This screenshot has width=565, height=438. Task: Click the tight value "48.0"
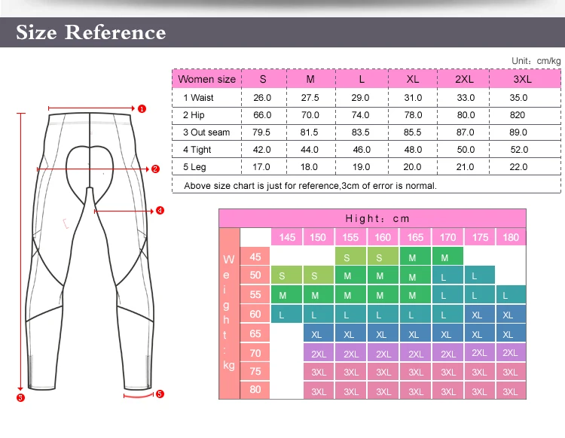(x=413, y=149)
